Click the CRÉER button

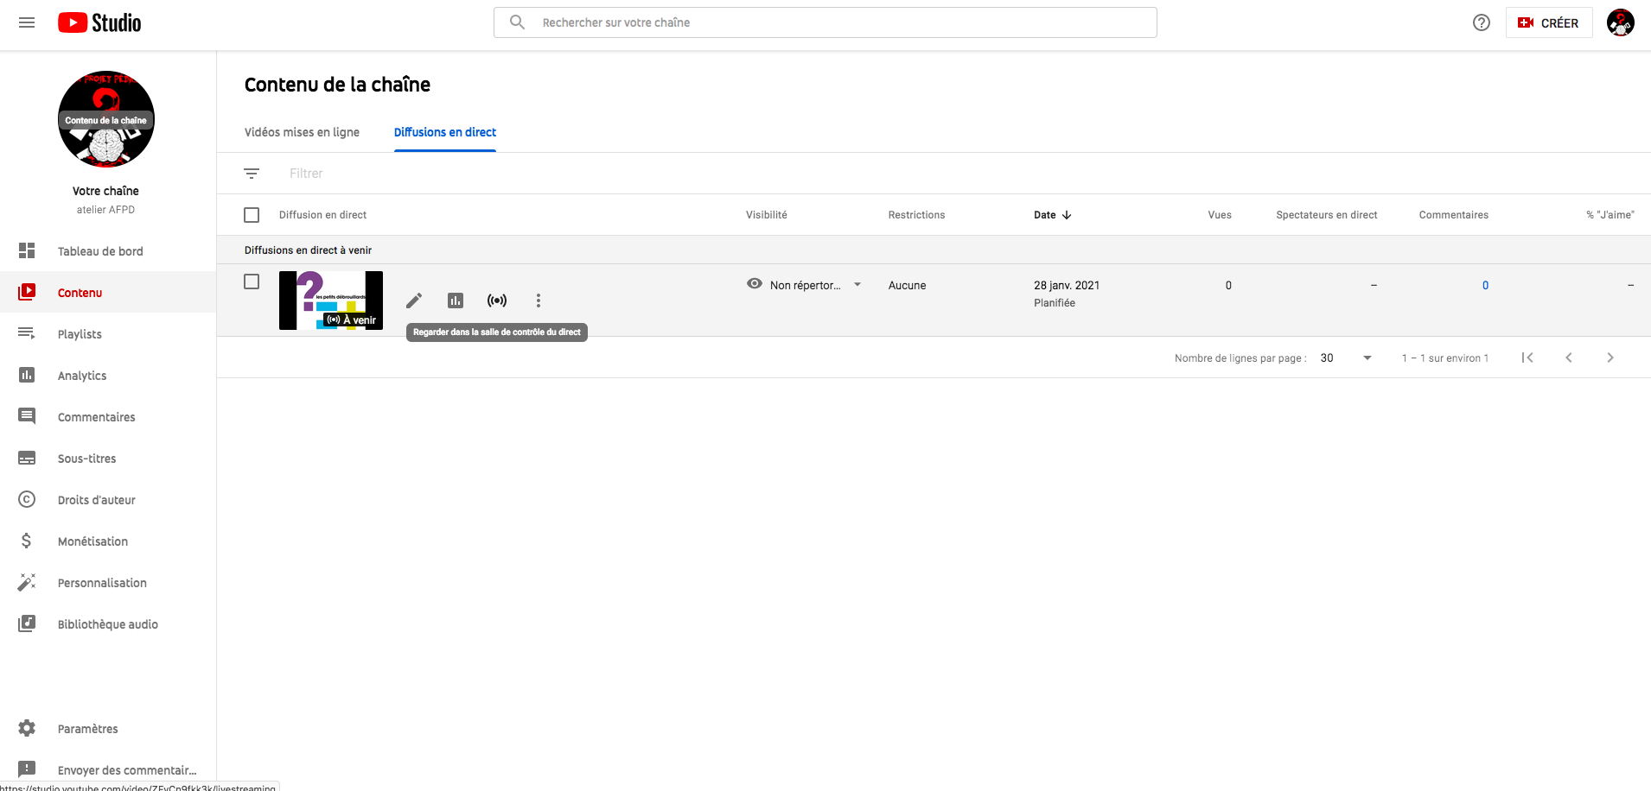click(x=1549, y=22)
